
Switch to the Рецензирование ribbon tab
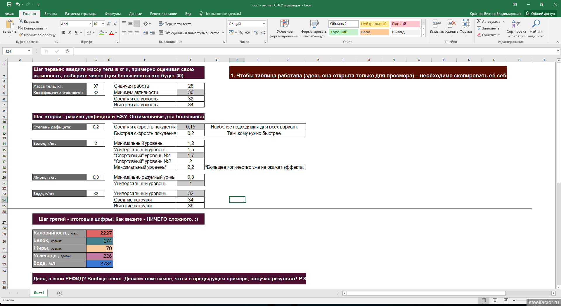163,14
